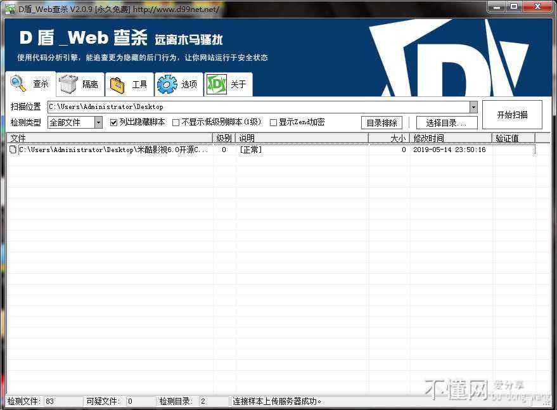
Task: Uncheck the 列出隐藏脚本 checkbox
Action: [114, 122]
